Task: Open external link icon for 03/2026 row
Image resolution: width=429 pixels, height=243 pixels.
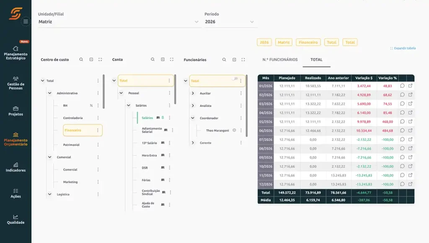Action: [x=411, y=104]
